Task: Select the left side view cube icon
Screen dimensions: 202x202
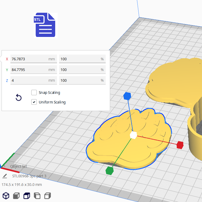Action: coord(37,196)
